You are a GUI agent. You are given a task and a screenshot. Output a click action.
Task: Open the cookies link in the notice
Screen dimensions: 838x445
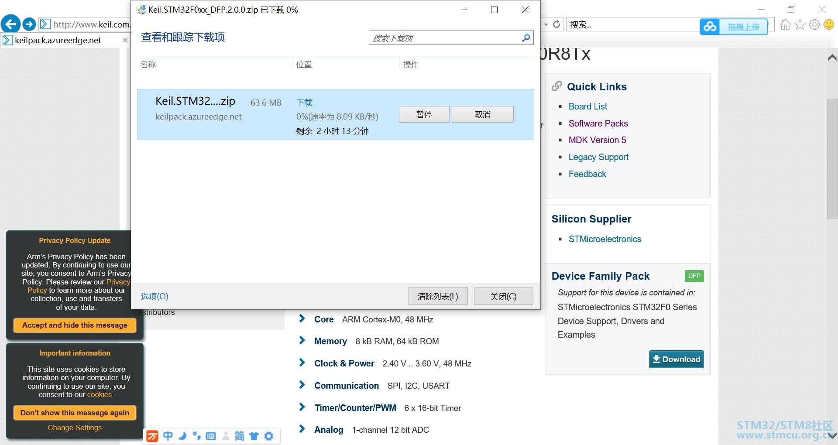(100, 395)
